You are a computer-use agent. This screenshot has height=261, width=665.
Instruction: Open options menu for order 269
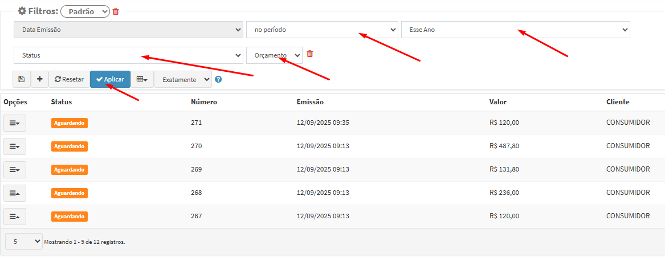[15, 170]
